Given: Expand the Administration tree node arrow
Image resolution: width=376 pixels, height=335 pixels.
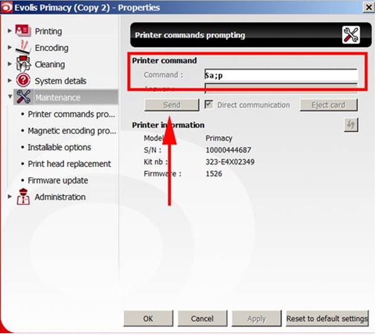Looking at the screenshot, I should tap(9, 197).
